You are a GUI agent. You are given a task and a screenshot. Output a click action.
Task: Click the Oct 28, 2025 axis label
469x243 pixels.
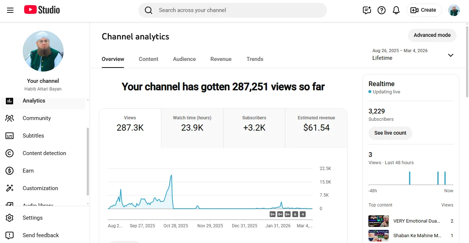(x=176, y=226)
